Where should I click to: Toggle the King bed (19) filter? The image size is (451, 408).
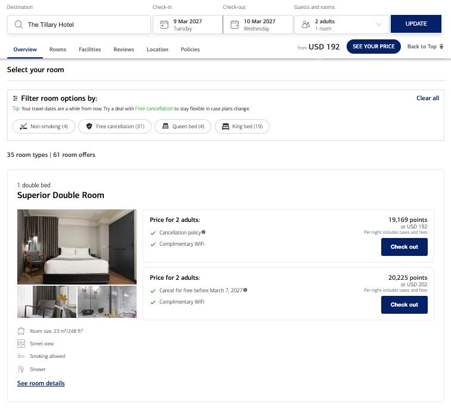242,126
